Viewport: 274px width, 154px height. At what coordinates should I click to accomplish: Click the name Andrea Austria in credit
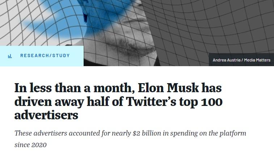[227, 60]
